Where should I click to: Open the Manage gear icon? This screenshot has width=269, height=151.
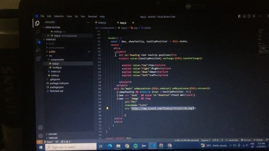(40, 136)
